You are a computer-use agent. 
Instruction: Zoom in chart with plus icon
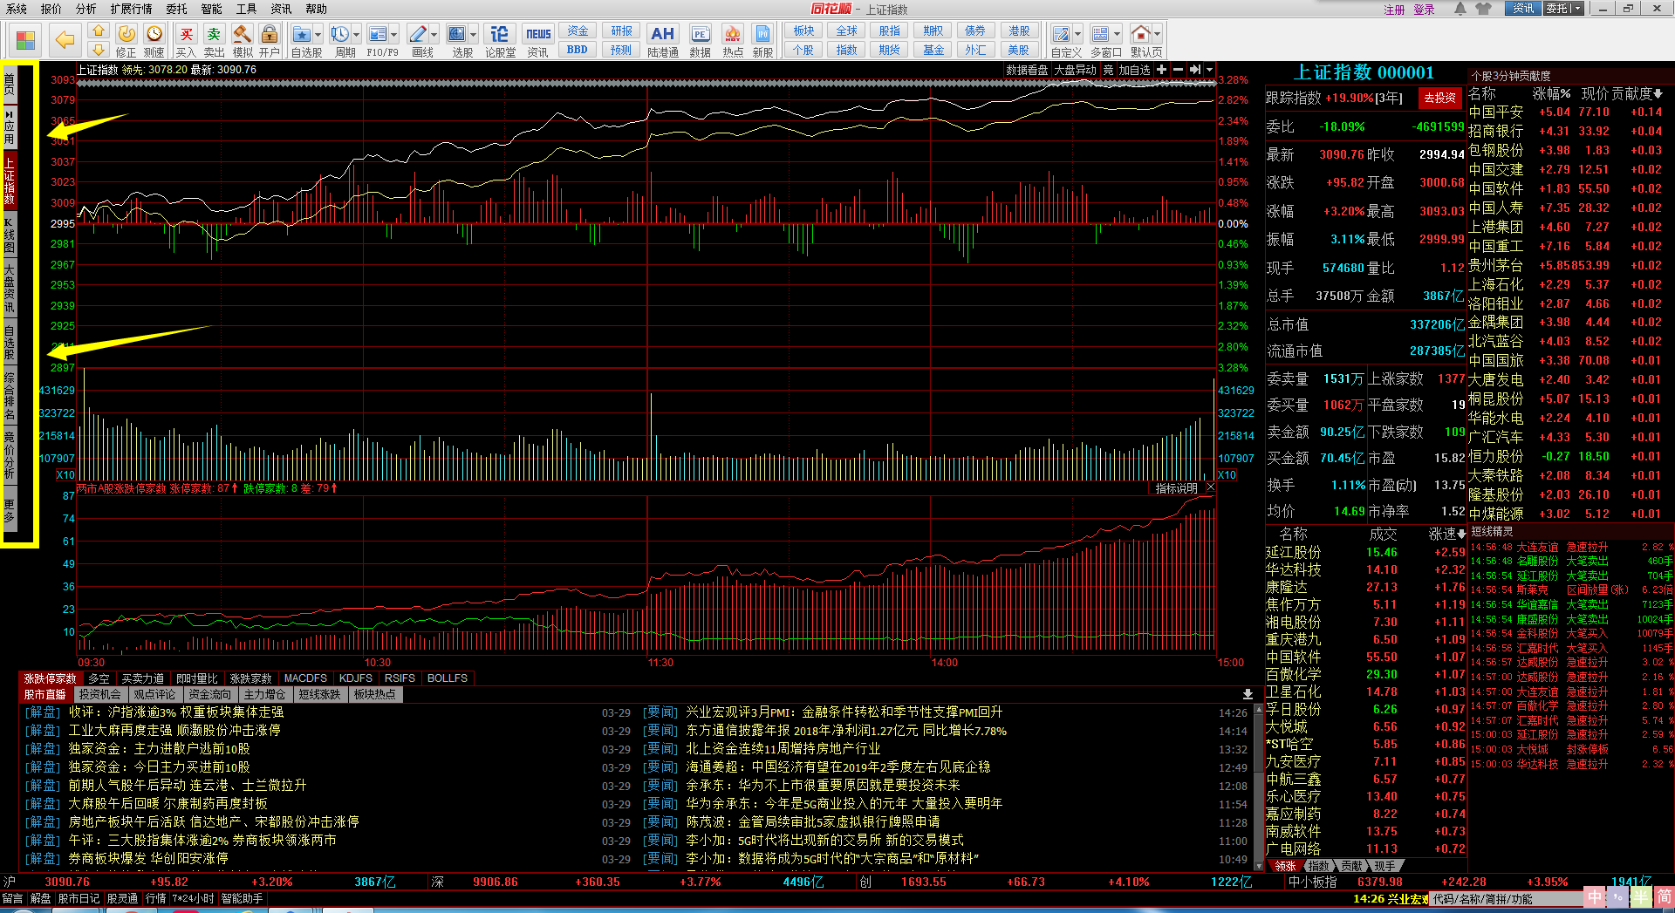[x=1162, y=70]
